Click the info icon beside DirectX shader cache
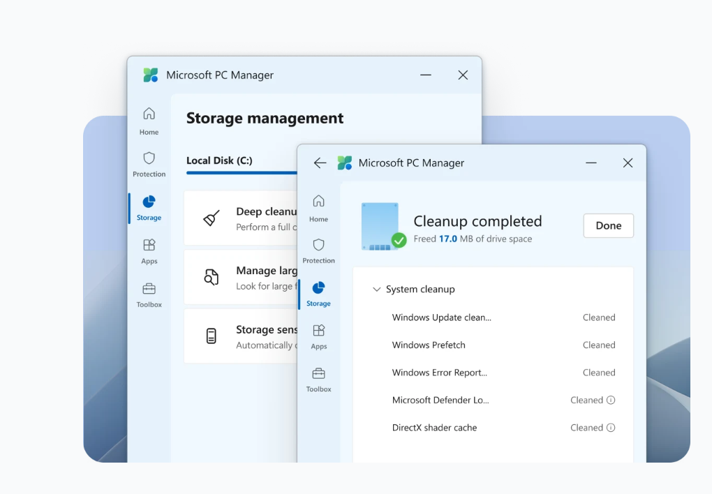This screenshot has height=494, width=712. (x=611, y=428)
